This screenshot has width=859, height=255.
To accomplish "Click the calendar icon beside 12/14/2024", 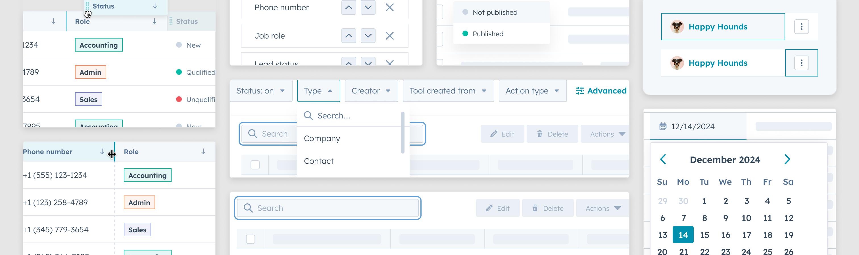I will [663, 126].
